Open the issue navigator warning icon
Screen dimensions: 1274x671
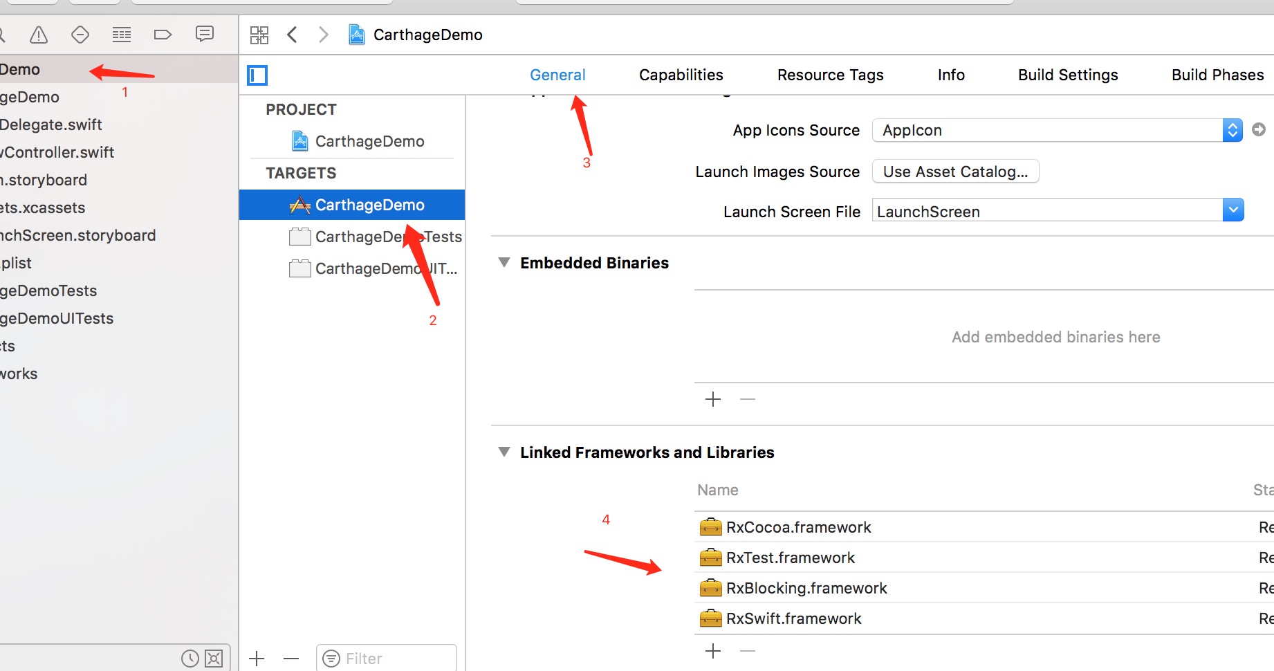pos(39,35)
